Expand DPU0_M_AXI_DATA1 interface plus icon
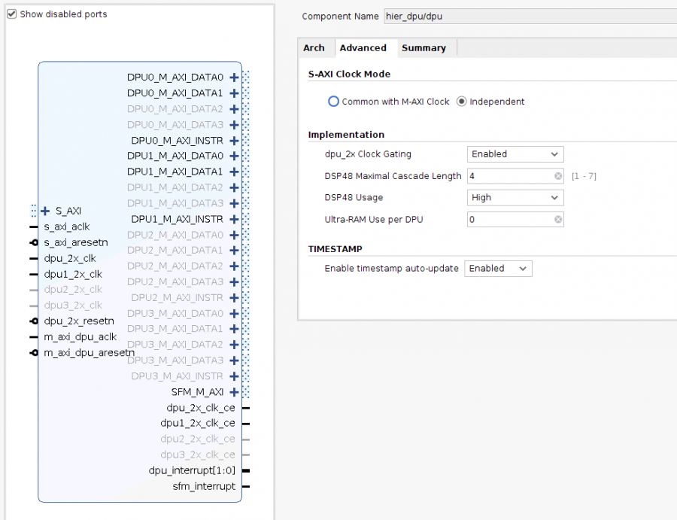 234,93
